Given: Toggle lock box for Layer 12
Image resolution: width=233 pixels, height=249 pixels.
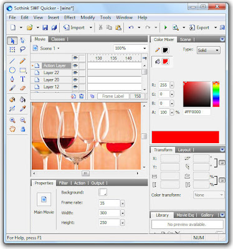Looking at the screenshot, I should [82, 87].
